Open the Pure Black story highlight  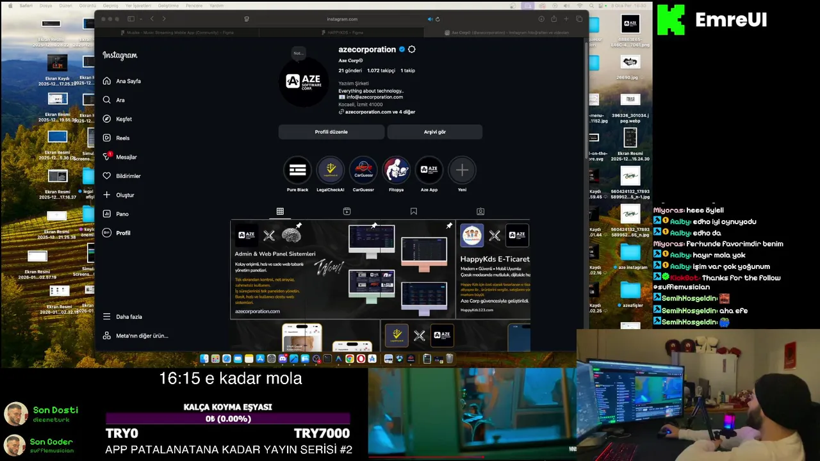pyautogui.click(x=297, y=170)
